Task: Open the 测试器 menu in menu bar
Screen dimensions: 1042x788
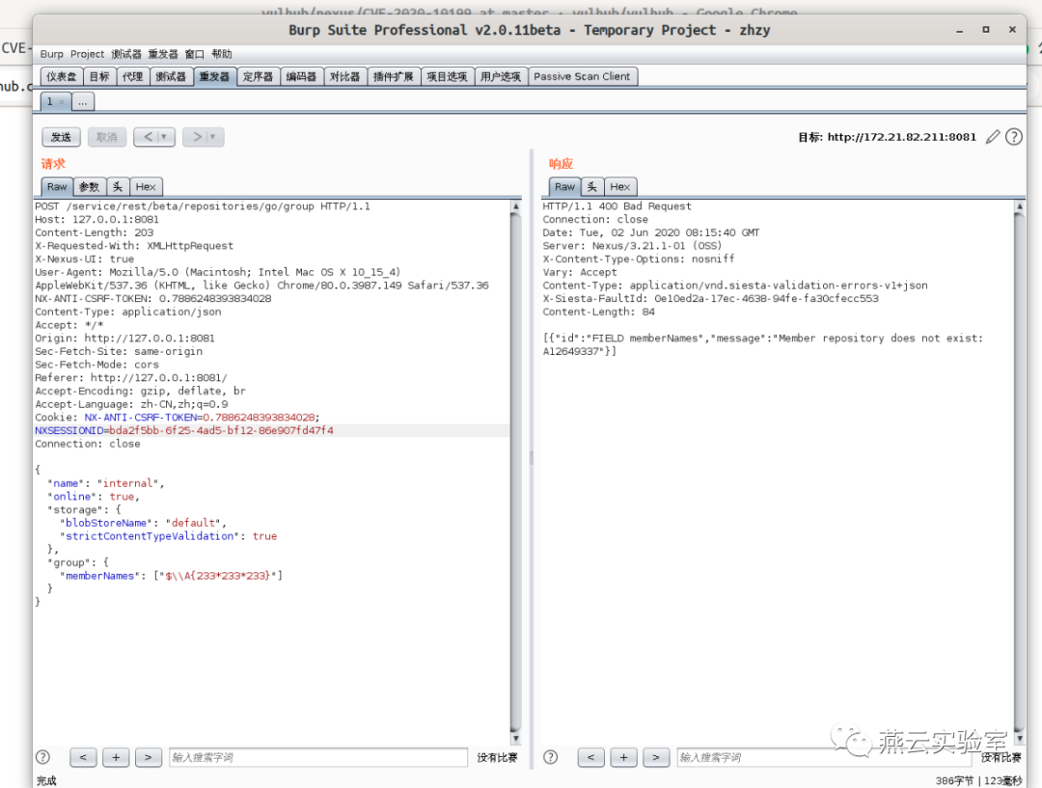Action: coord(126,54)
